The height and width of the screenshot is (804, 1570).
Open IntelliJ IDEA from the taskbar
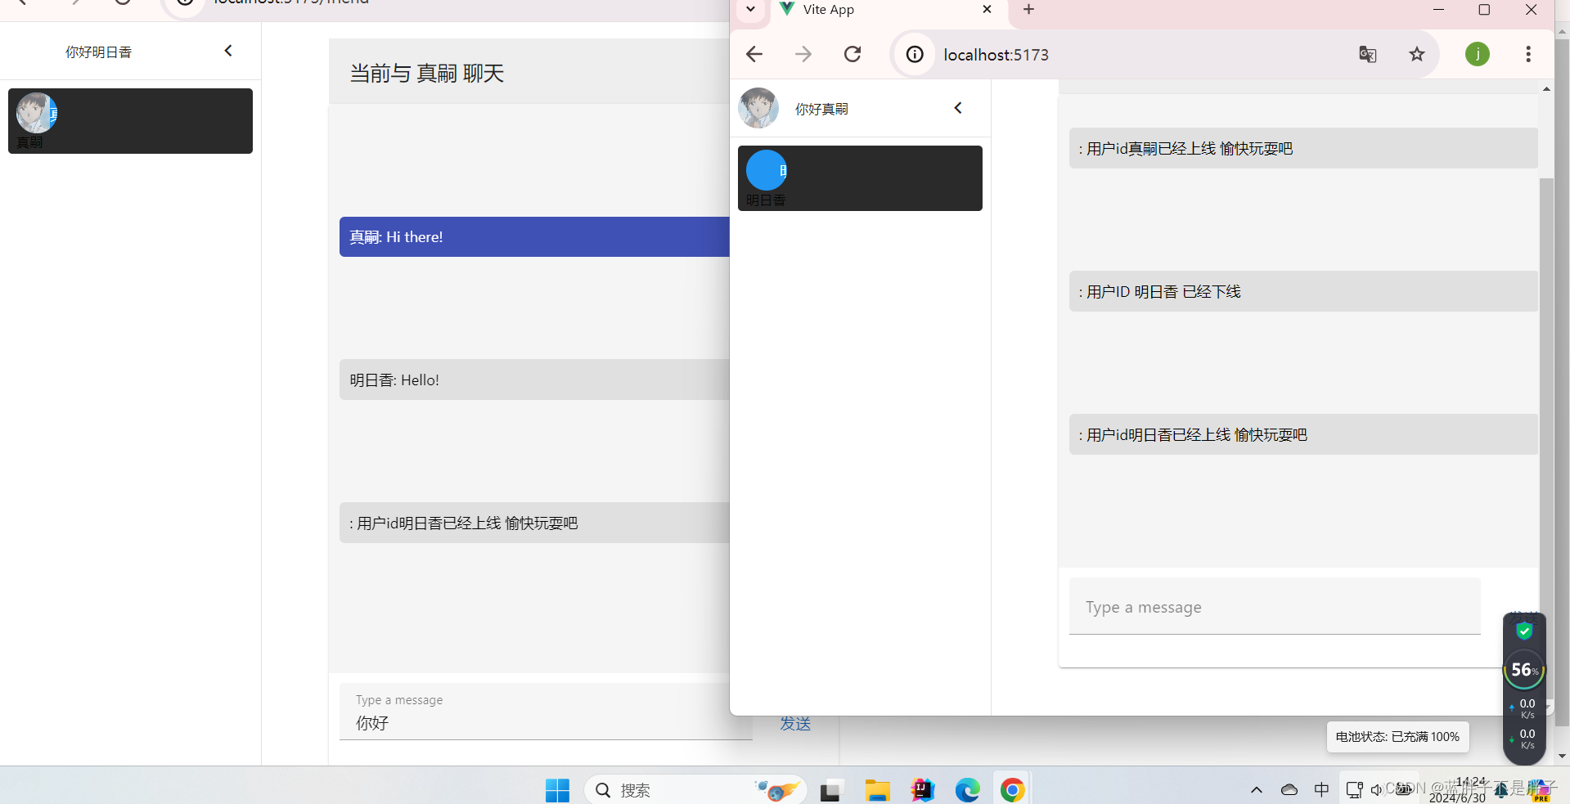pyautogui.click(x=923, y=790)
